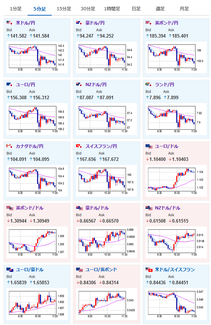211x325 pixels.
Task: Switch to the 月足 monthly tab
Action: [184, 9]
